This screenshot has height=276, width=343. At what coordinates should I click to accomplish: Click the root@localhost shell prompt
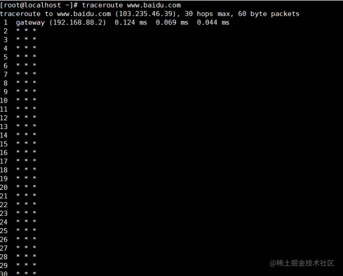[x=39, y=5]
